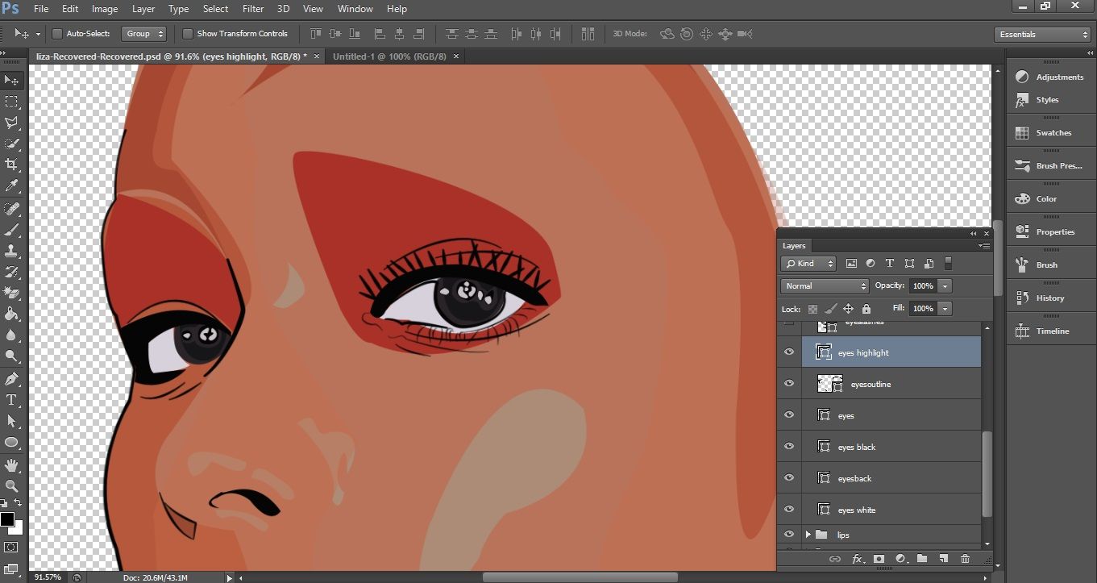Select the Paint Bucket tool
The height and width of the screenshot is (583, 1097).
[x=12, y=314]
